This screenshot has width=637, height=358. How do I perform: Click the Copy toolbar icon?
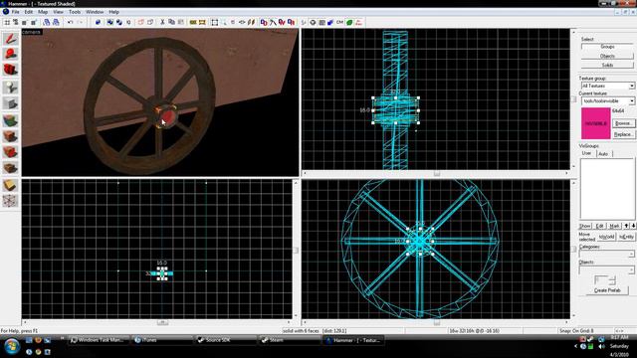(x=171, y=22)
